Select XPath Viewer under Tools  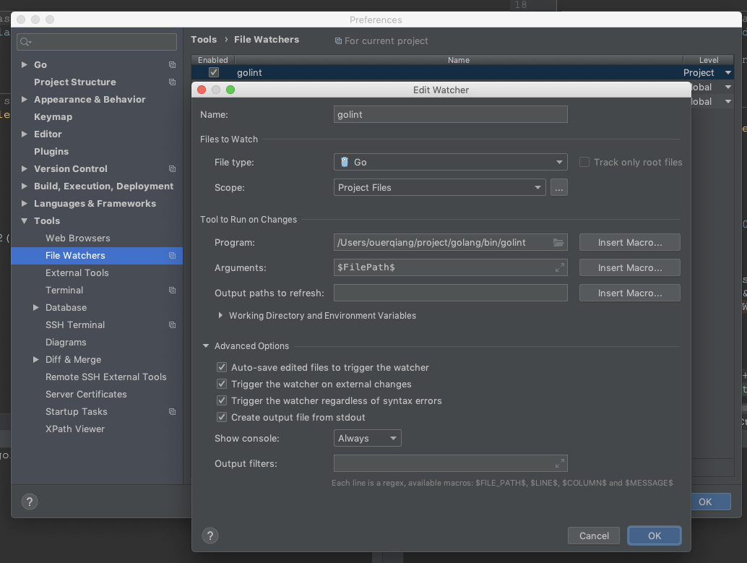click(75, 429)
